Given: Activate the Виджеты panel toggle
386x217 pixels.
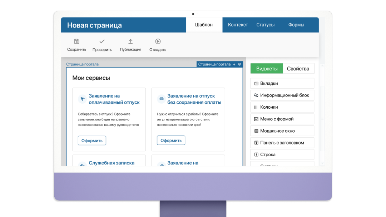Looking at the screenshot, I should point(267,69).
